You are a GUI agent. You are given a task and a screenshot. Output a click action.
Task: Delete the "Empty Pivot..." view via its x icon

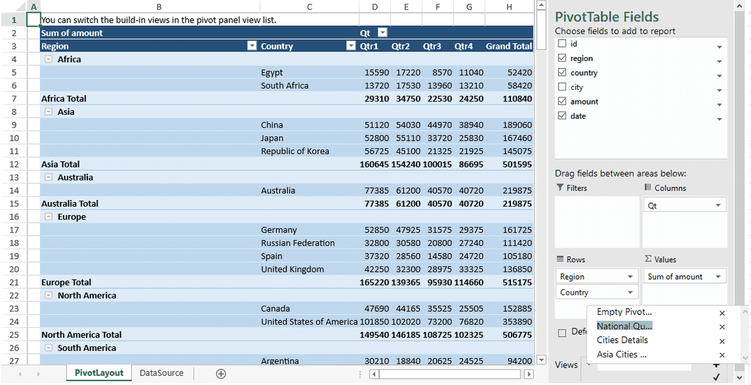tap(721, 312)
